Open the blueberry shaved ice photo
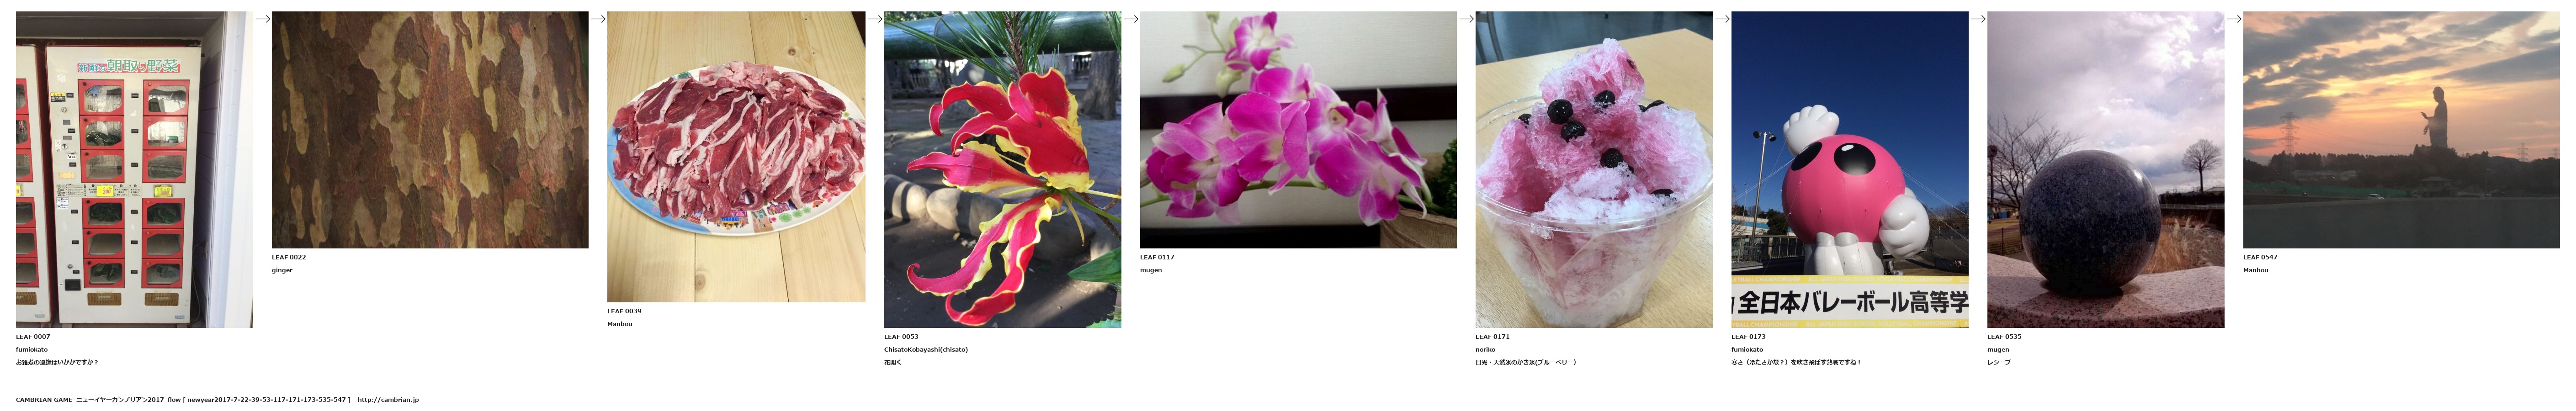 (1594, 169)
